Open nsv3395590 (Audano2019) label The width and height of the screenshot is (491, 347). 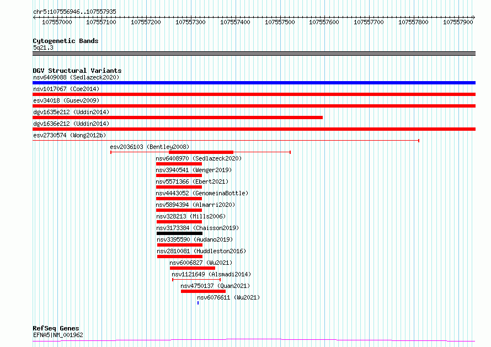pyautogui.click(x=195, y=239)
